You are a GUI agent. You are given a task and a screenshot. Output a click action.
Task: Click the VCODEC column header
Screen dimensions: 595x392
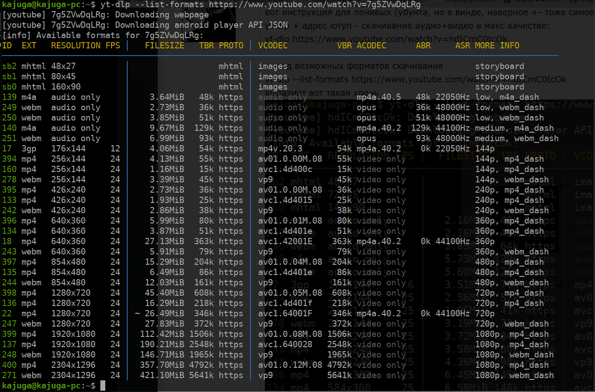[x=273, y=45]
